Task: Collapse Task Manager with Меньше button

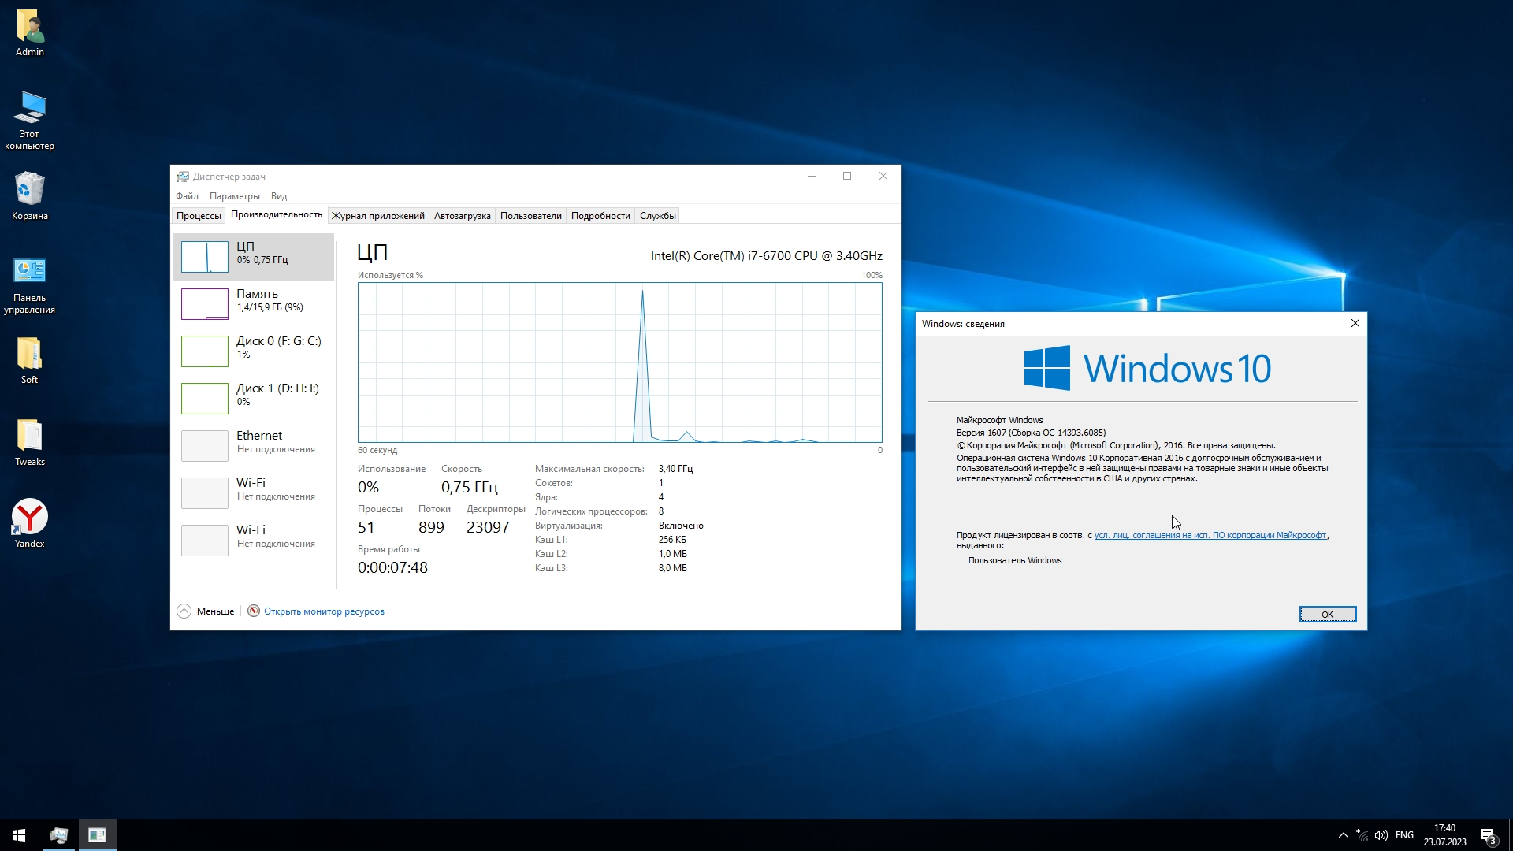Action: pyautogui.click(x=206, y=611)
